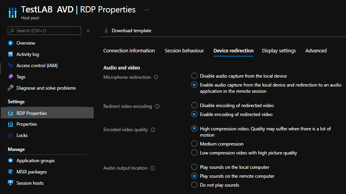
Task: Click the MSIX packages box icon
Action: [x=10, y=171]
